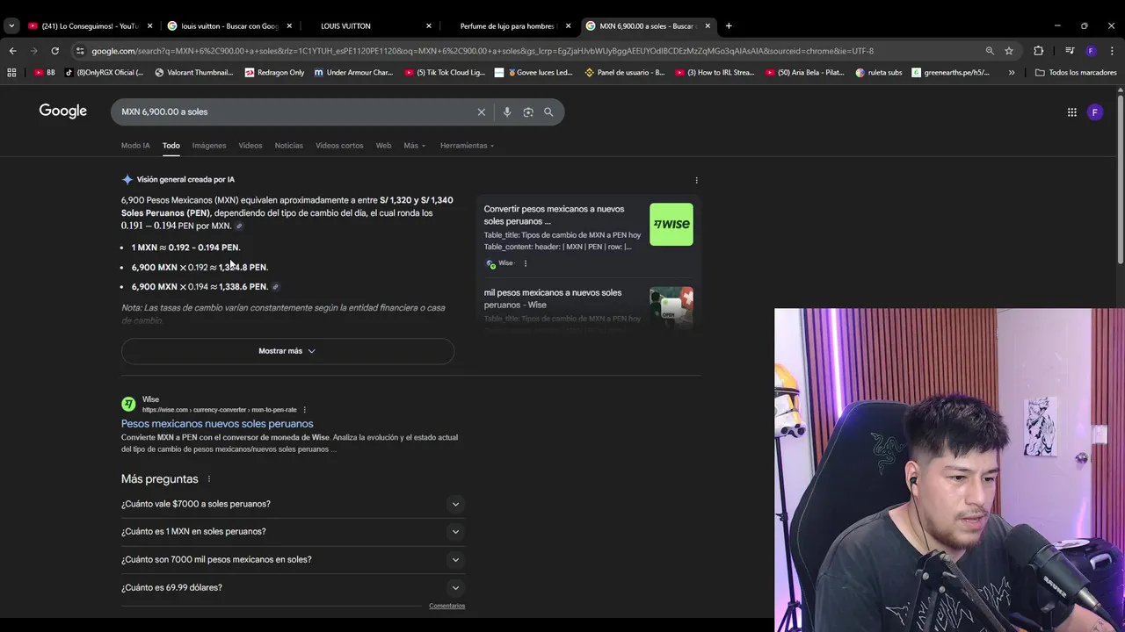This screenshot has height=632, width=1125.
Task: Close the Lo Conseguimos YouTube tab
Action: 149,26
